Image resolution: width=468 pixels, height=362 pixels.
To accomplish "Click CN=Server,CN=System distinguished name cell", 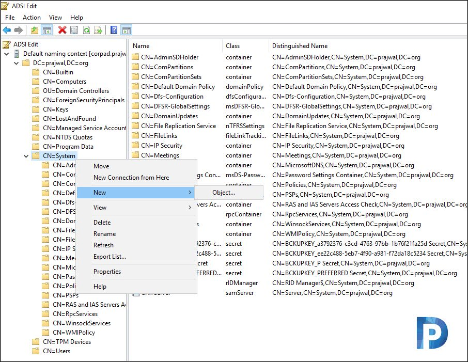I will pos(332,293).
